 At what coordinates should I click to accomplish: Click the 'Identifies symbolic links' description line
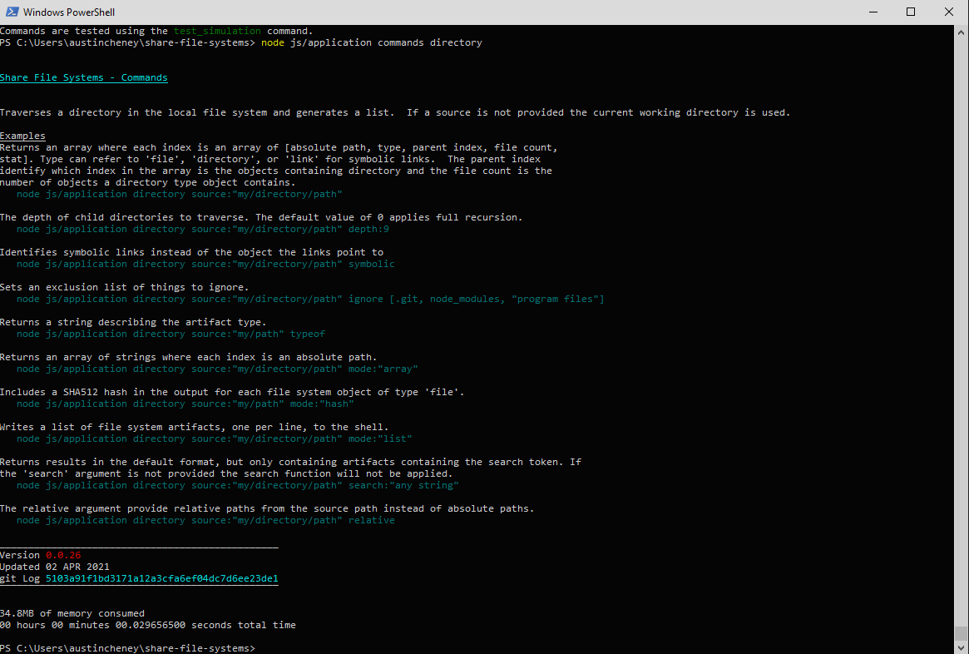tap(191, 252)
